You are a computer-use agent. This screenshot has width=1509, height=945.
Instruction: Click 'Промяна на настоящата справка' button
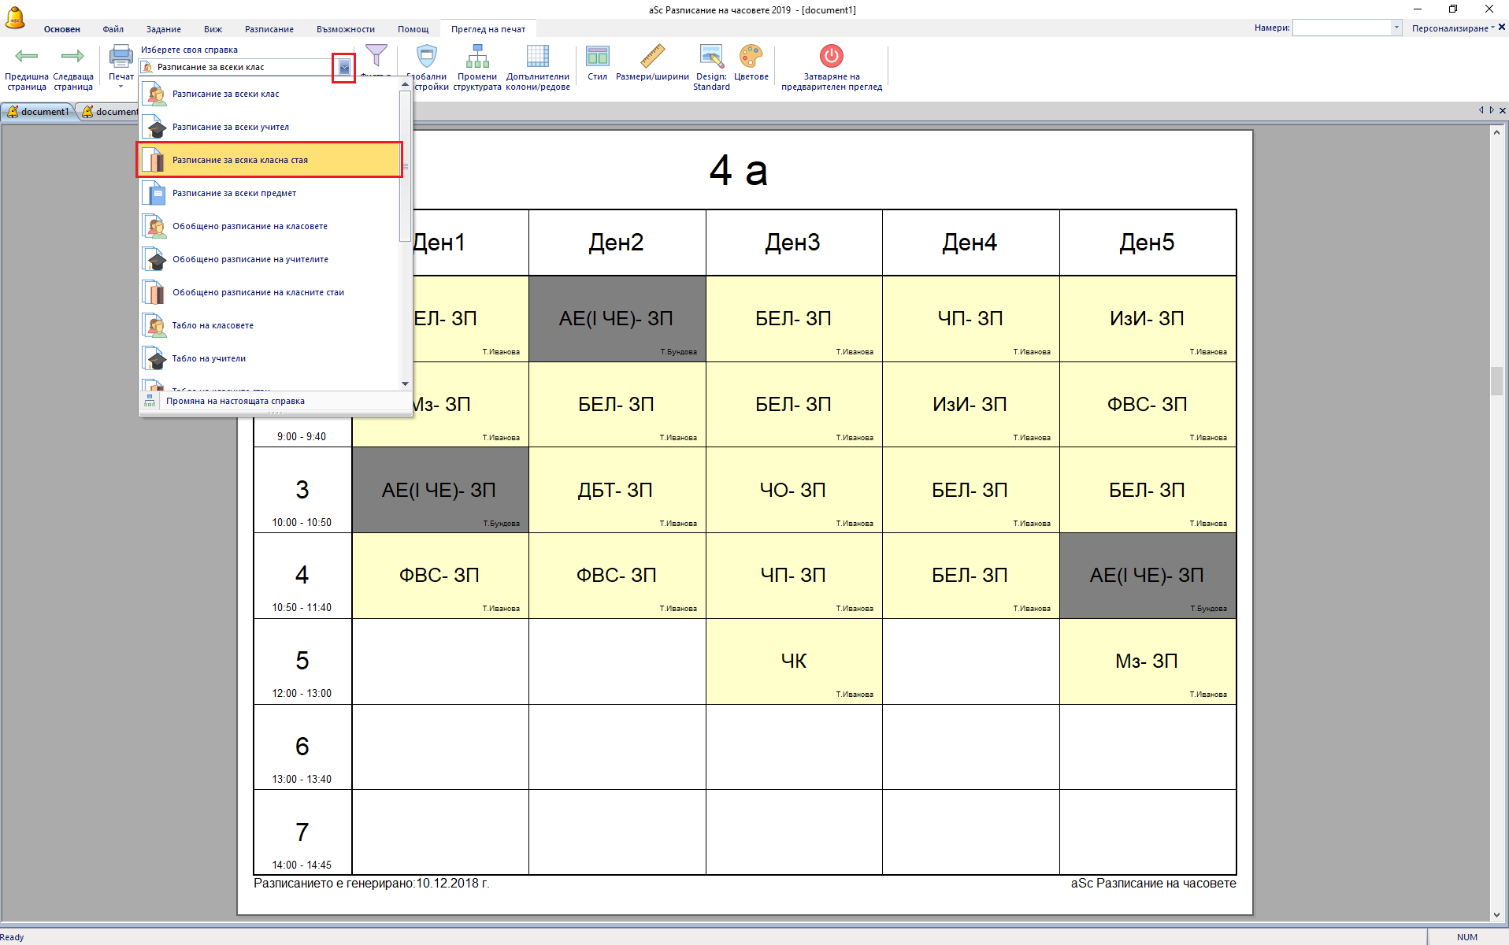pos(235,401)
